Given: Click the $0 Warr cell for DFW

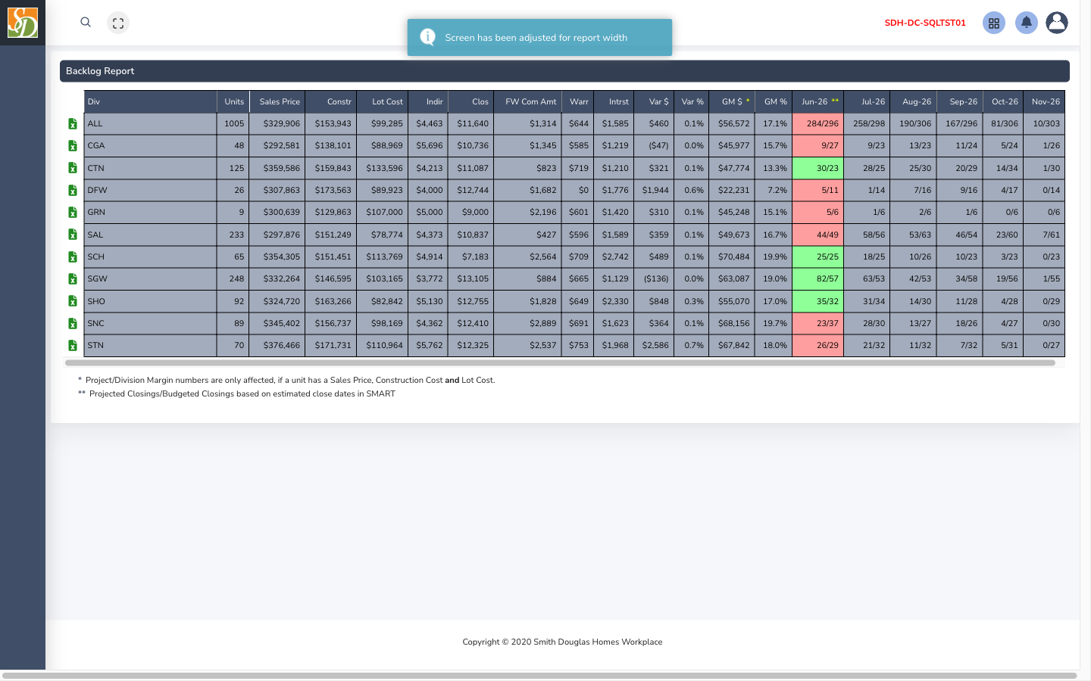Looking at the screenshot, I should coord(577,190).
